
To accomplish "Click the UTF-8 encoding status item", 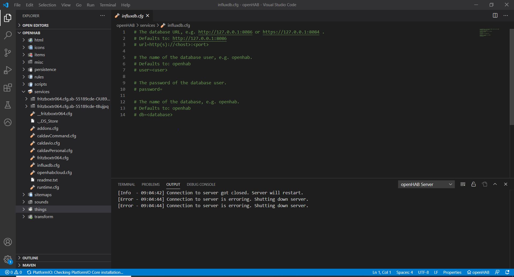I will click(x=423, y=272).
